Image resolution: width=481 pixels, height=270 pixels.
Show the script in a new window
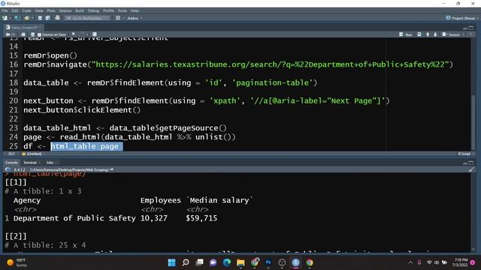click(x=23, y=34)
